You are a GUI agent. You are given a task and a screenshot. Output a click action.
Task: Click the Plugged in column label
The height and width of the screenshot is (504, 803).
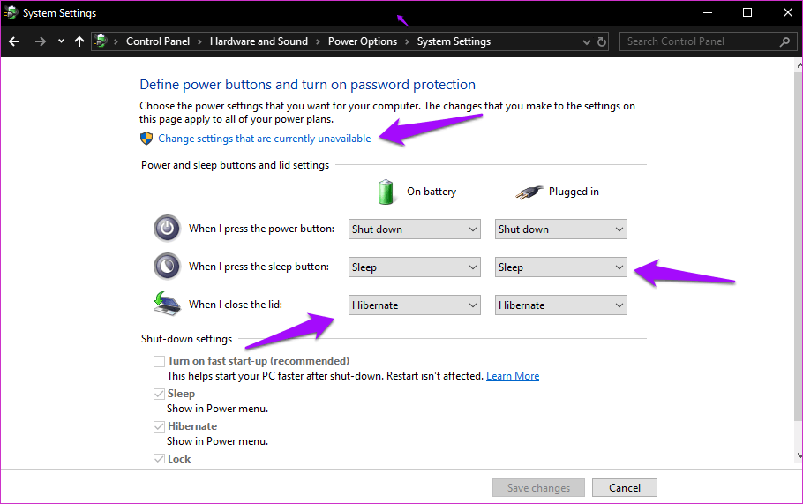(x=574, y=192)
